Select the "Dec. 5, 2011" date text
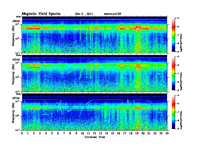Viewport: 199px width, 153px height. pyautogui.click(x=84, y=14)
